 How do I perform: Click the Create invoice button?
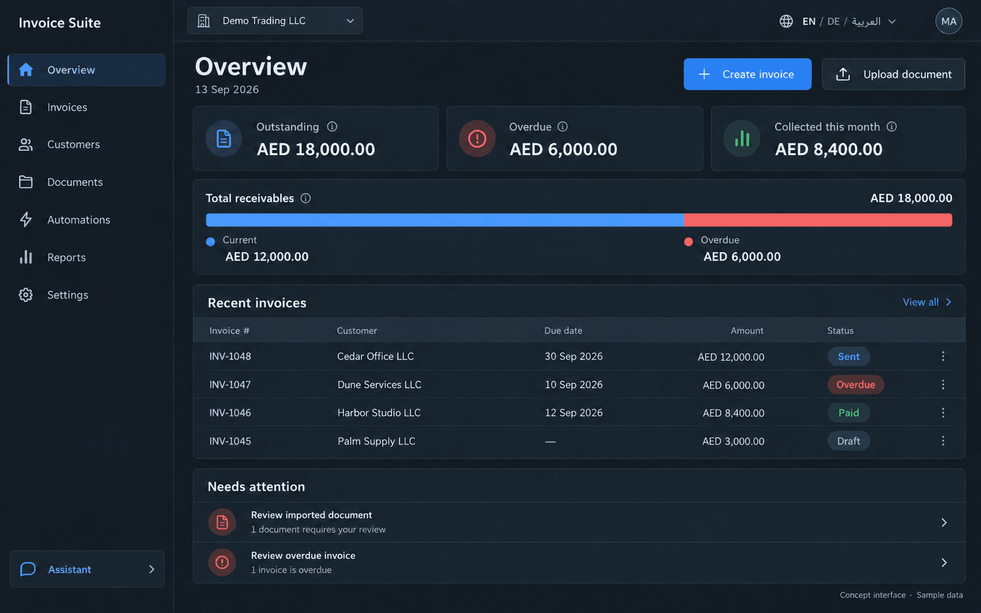pyautogui.click(x=747, y=74)
